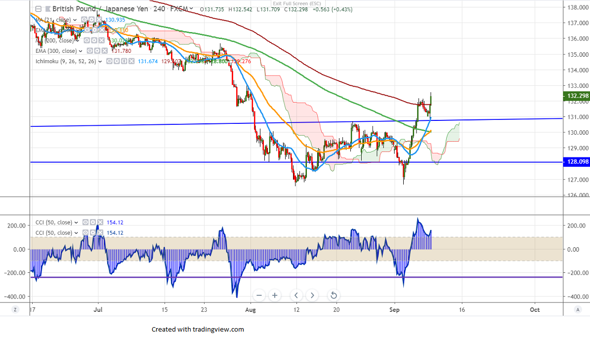
Task: Expand the second CCI (50, close) menu
Action: pos(77,233)
